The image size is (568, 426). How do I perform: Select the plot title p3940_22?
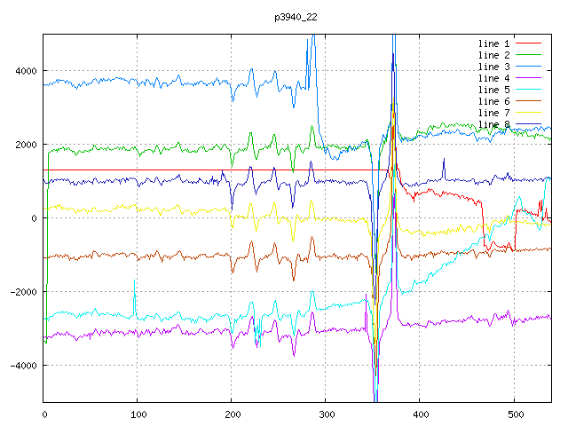(296, 17)
